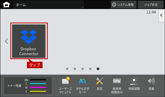Click the システム情報 system information button
Screen dimensions: 165x97
(124, 4)
